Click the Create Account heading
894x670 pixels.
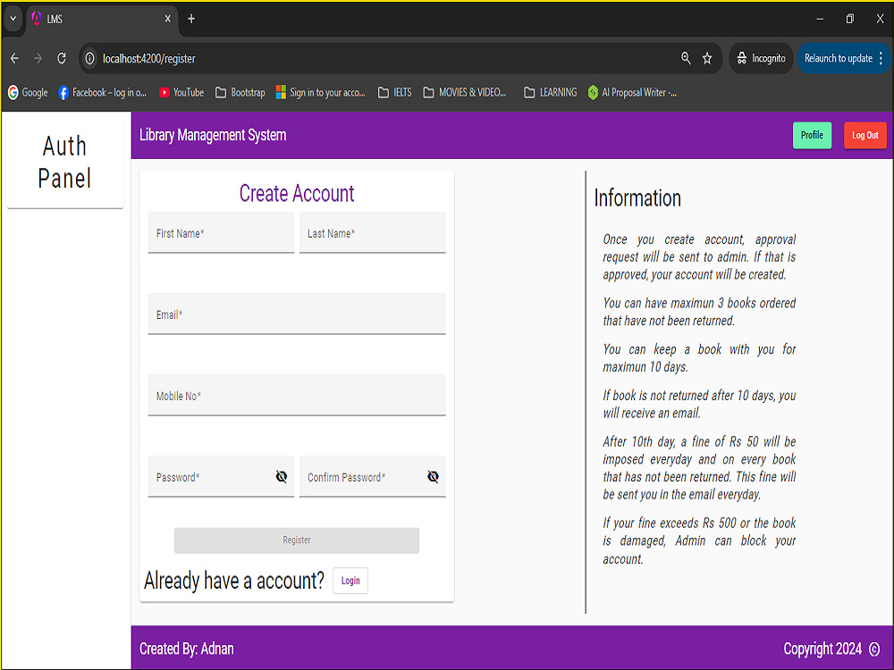point(297,193)
